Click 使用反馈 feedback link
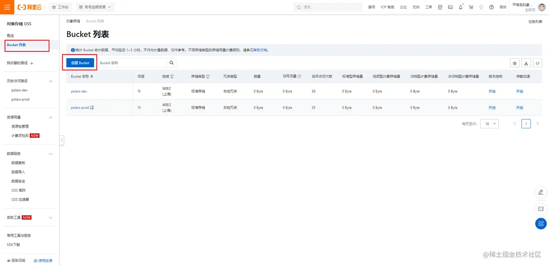549x266 pixels. pyautogui.click(x=43, y=261)
